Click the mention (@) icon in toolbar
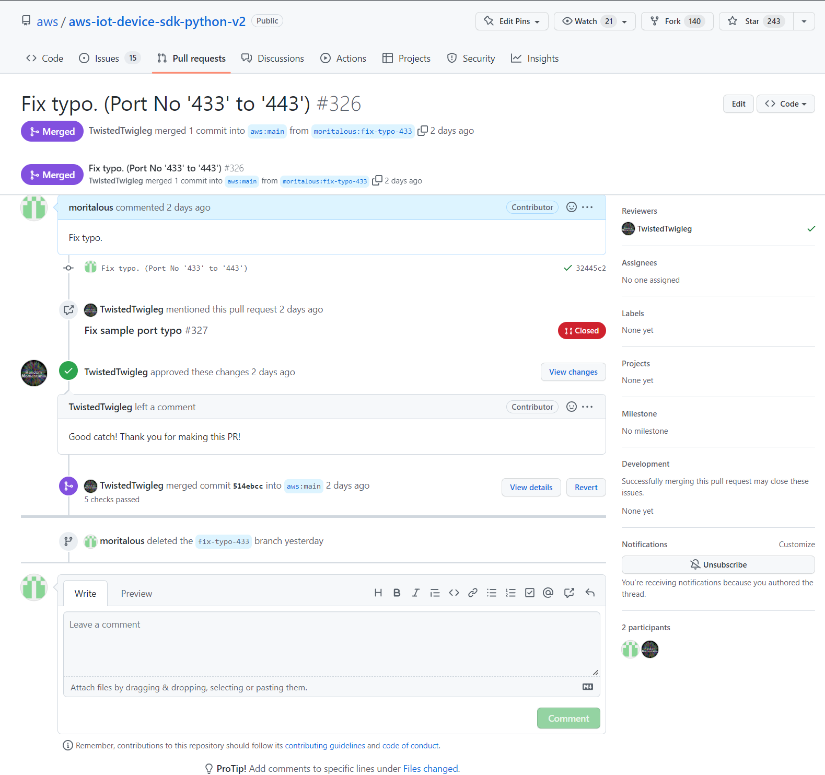825x775 pixels. point(548,593)
